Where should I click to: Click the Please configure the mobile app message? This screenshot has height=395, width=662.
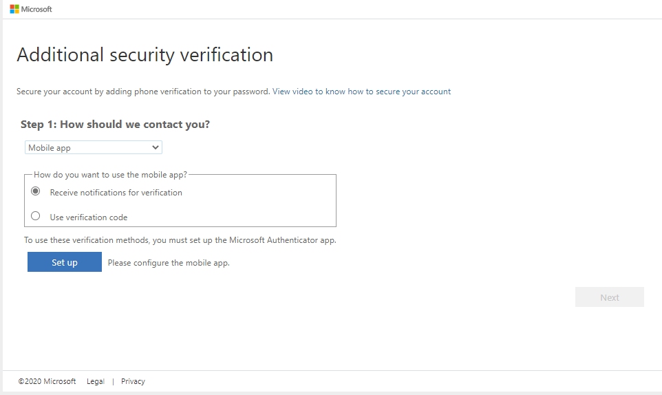click(x=169, y=262)
